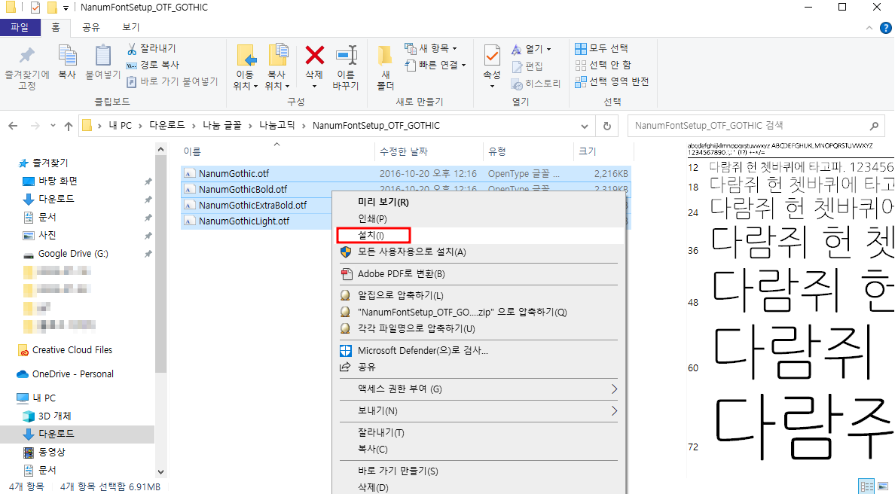Click 히스토리 (History) in the ribbon
Viewport: 895px width, 494px height.
tap(536, 84)
